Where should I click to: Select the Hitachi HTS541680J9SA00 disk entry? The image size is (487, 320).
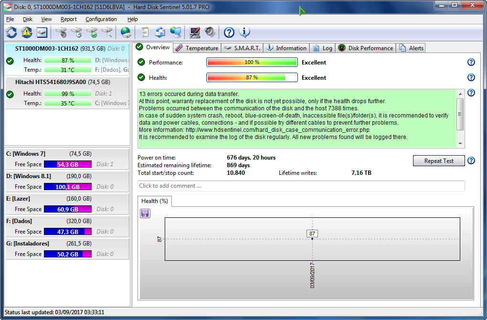tap(67, 93)
